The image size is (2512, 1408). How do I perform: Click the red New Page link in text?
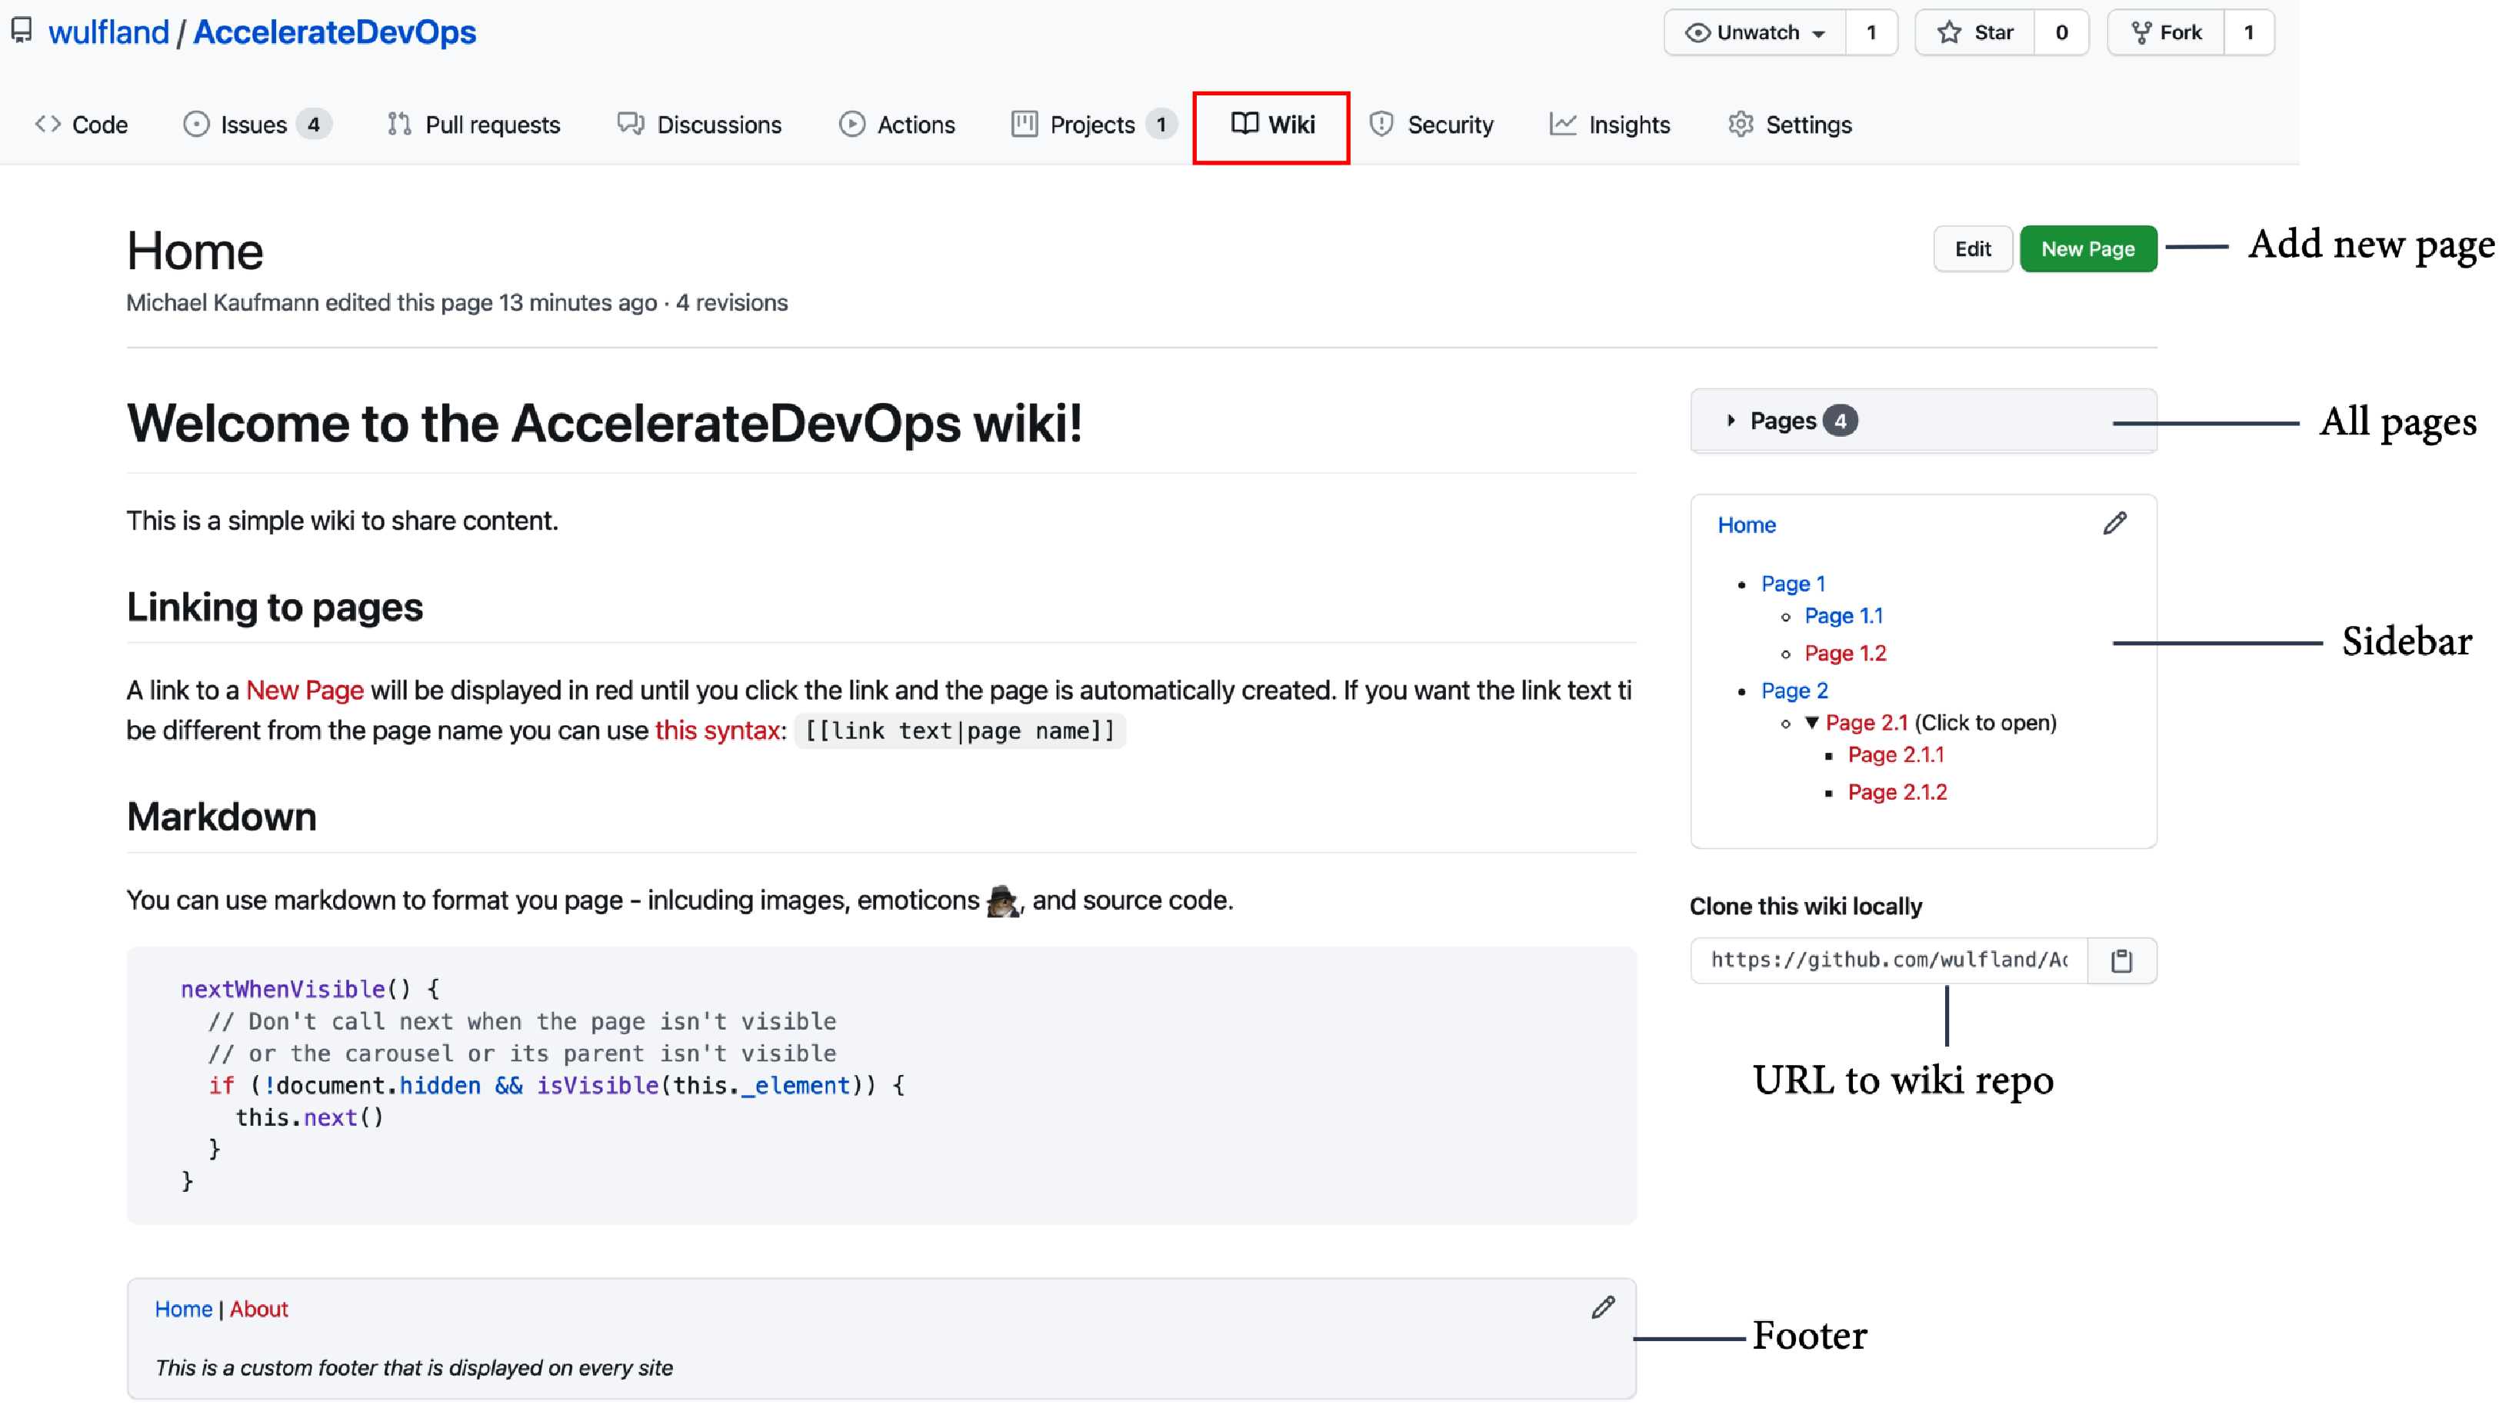click(305, 691)
